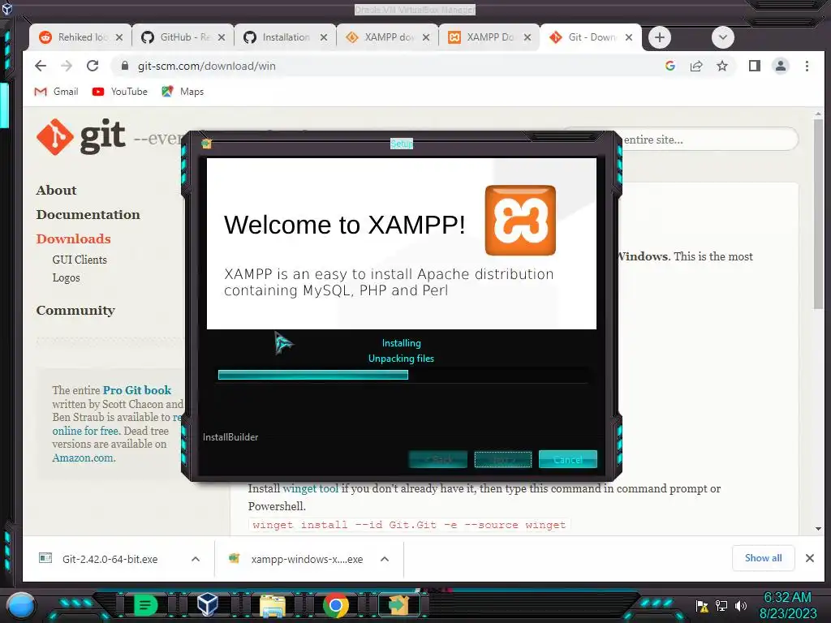Open the Start orb button

click(21, 605)
